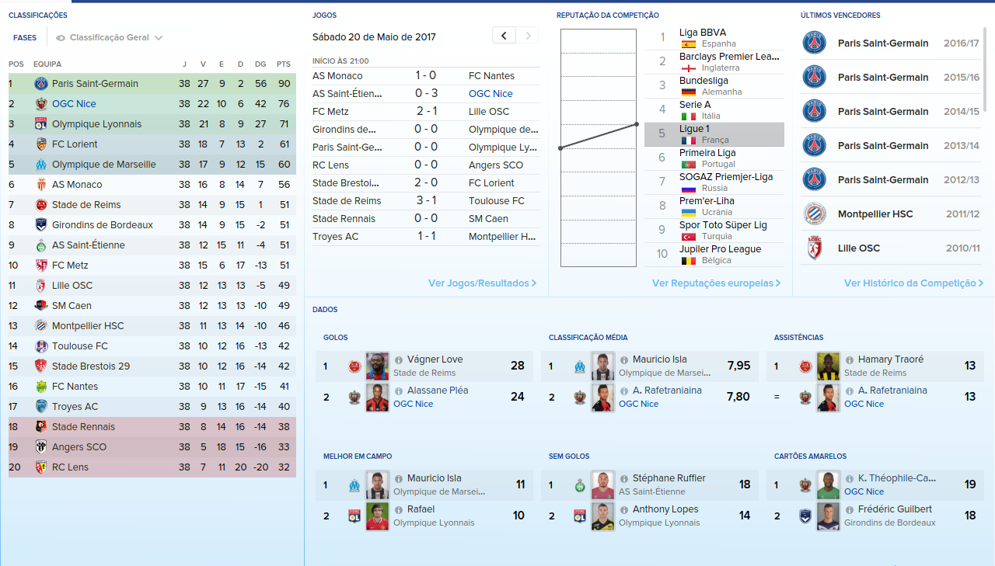The height and width of the screenshot is (566, 995).
Task: Click the Serie A Itália reputation row
Action: coord(714,110)
